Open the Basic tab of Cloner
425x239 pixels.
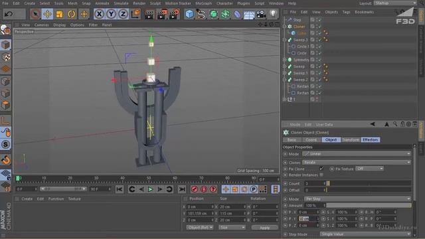pos(292,140)
